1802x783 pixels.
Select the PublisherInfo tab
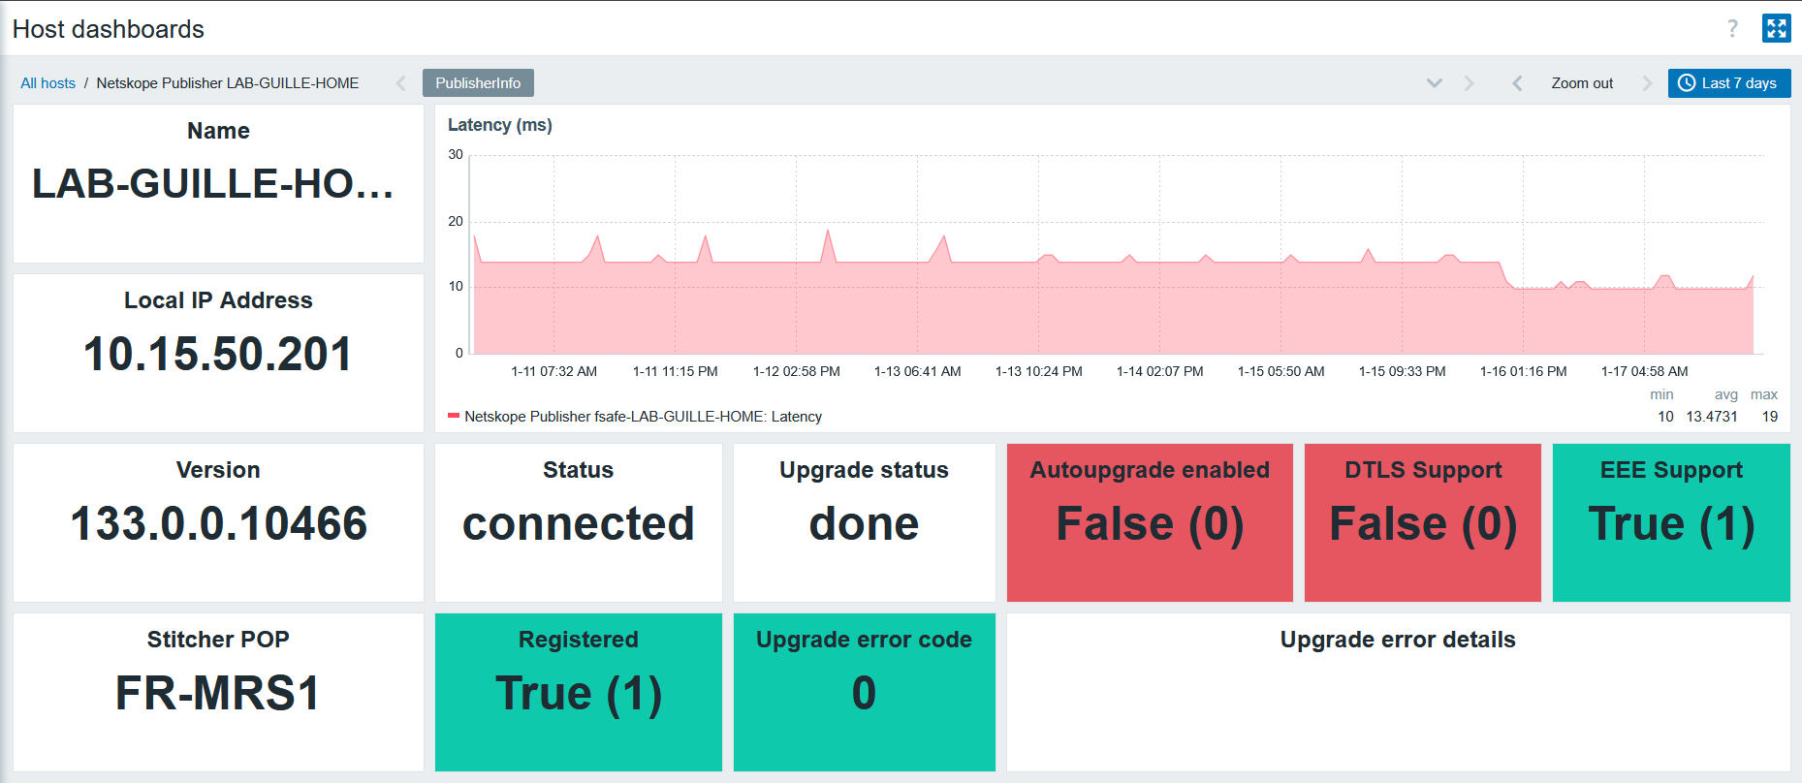click(478, 83)
